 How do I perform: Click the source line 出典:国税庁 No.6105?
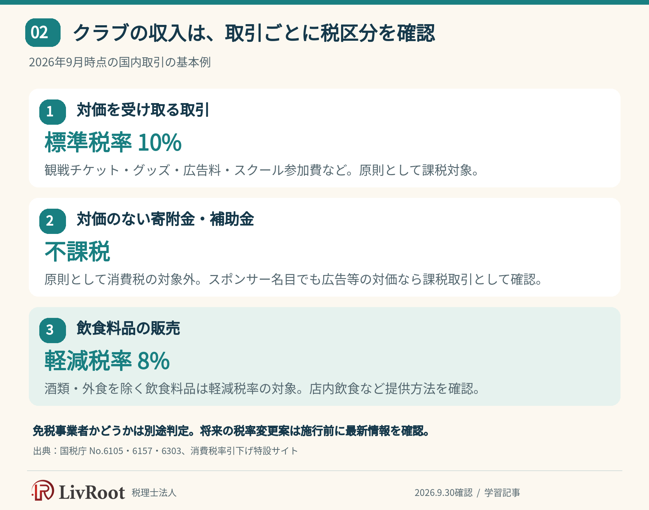(x=165, y=451)
